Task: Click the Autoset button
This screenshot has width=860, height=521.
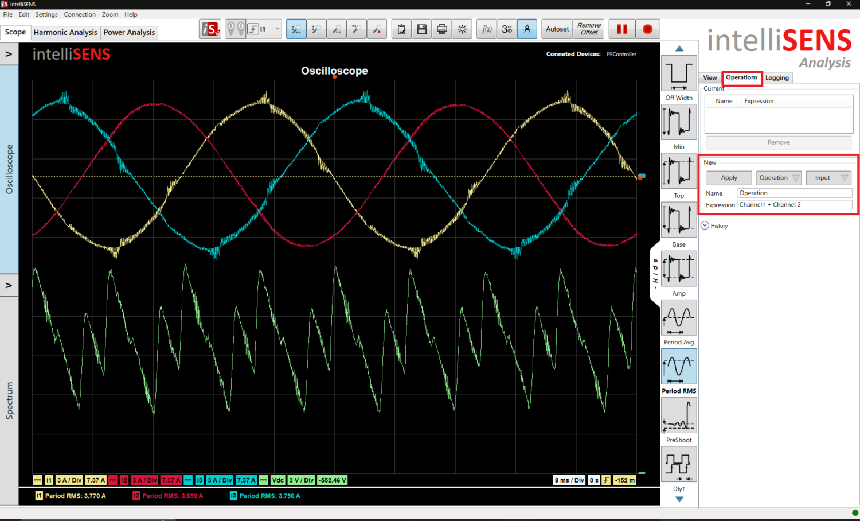Action: point(556,29)
